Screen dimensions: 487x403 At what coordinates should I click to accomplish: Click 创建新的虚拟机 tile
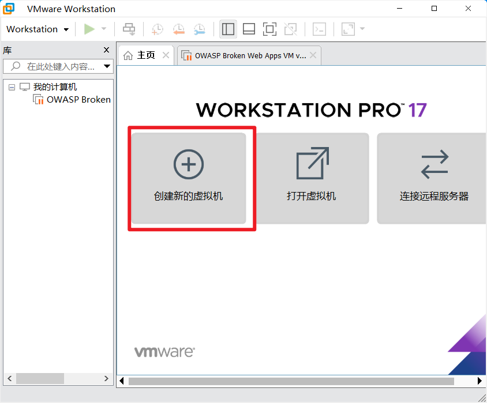tap(189, 178)
